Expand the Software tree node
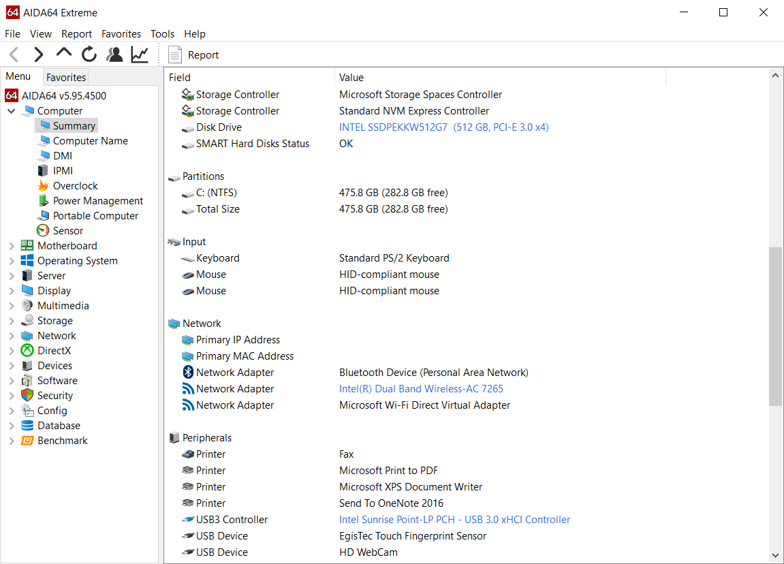784x564 pixels. 12,381
